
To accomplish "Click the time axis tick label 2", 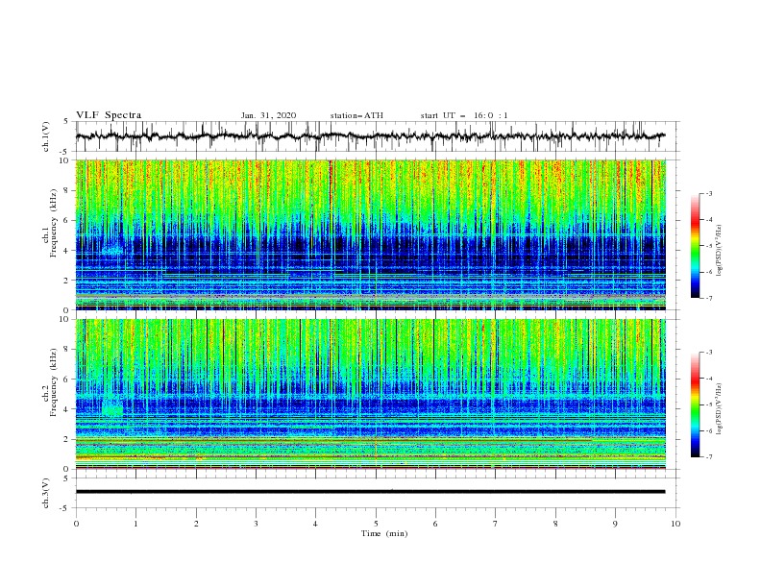I will click(196, 524).
